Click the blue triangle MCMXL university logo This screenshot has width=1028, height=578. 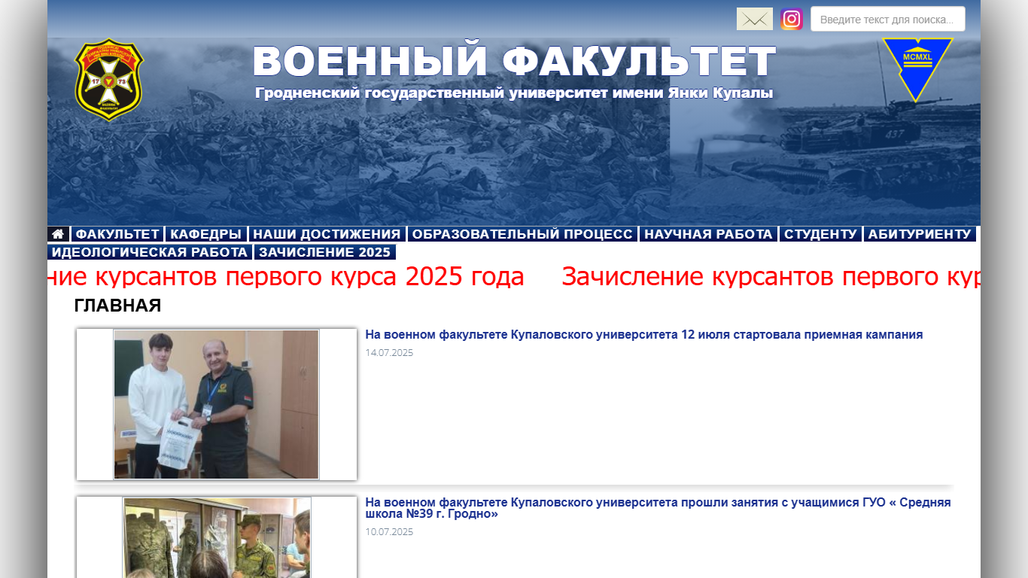click(x=917, y=70)
